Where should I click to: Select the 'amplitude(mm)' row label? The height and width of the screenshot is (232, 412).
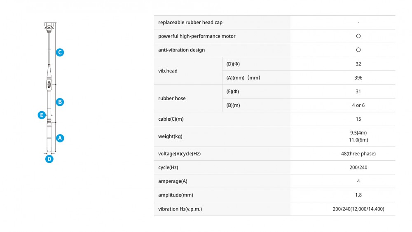tap(176, 195)
